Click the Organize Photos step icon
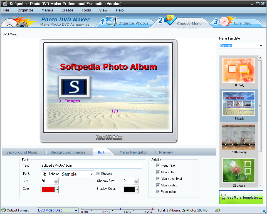 click(x=111, y=21)
